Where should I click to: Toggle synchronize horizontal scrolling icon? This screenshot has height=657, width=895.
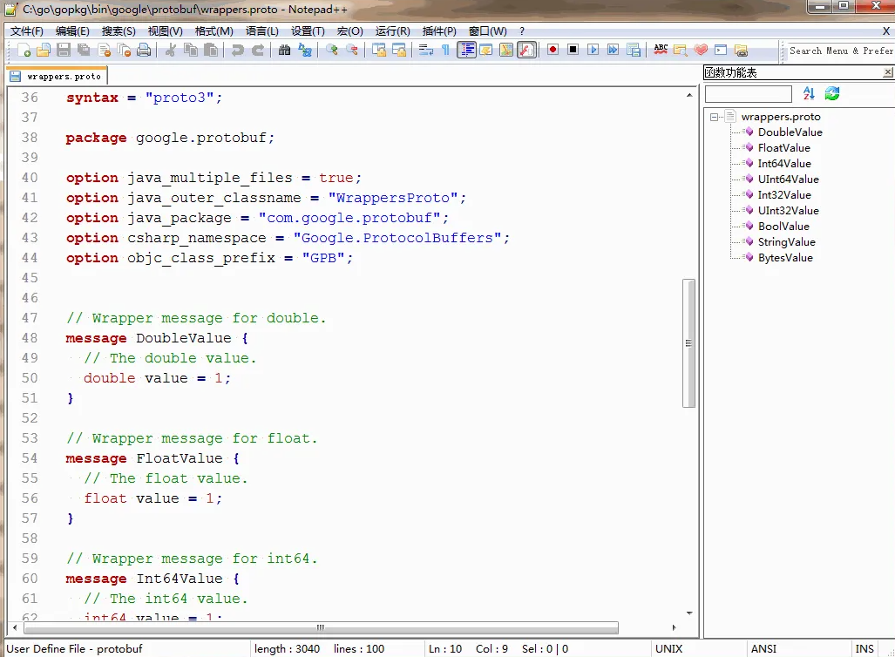tap(399, 51)
